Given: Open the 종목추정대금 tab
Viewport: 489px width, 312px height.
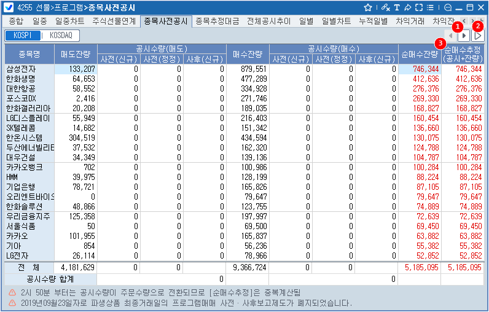Looking at the screenshot, I should (218, 21).
